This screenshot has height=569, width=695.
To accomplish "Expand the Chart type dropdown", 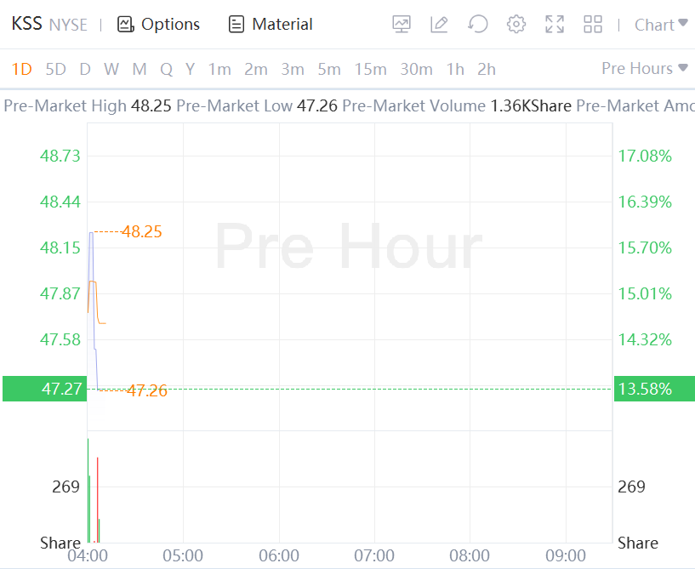I will tap(661, 25).
